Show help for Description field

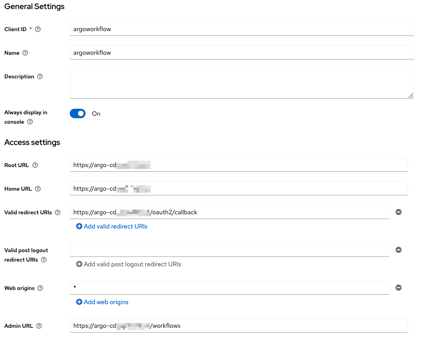click(x=40, y=76)
